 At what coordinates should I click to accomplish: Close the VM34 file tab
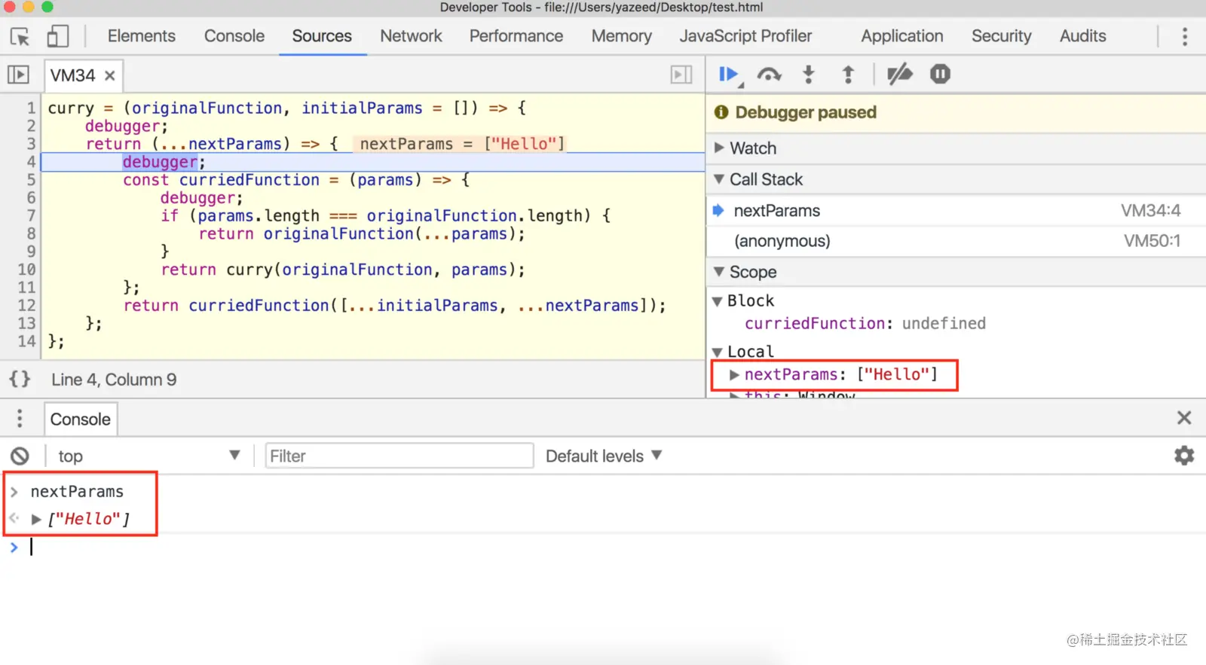(110, 75)
